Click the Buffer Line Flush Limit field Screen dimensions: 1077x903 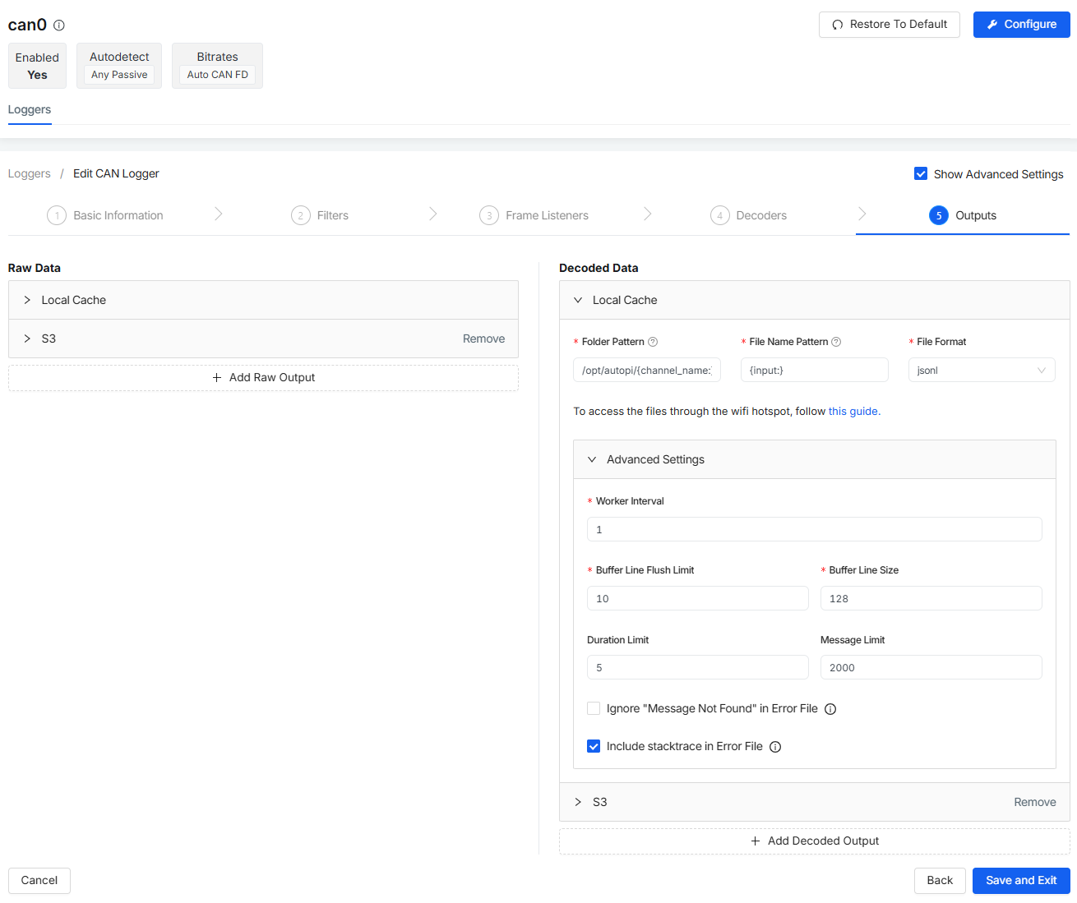point(698,598)
